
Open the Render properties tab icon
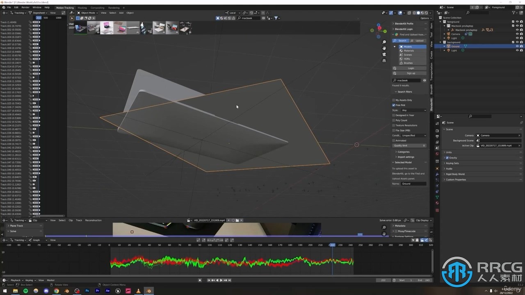click(x=437, y=131)
